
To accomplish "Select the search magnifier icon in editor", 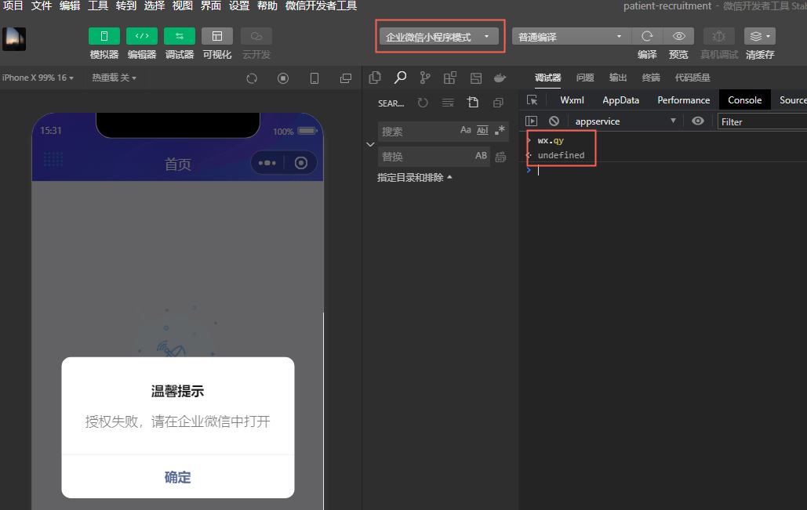I will [x=400, y=78].
